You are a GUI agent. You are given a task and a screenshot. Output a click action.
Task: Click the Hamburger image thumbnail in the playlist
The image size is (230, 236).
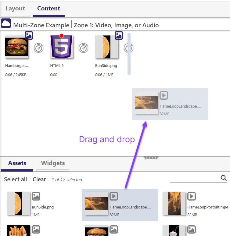(x=16, y=47)
